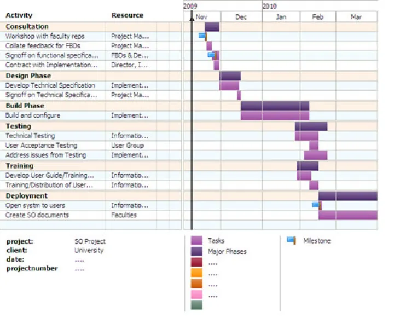Select the dark purple Major Phases swatch
The width and height of the screenshot is (394, 318).
196,251
